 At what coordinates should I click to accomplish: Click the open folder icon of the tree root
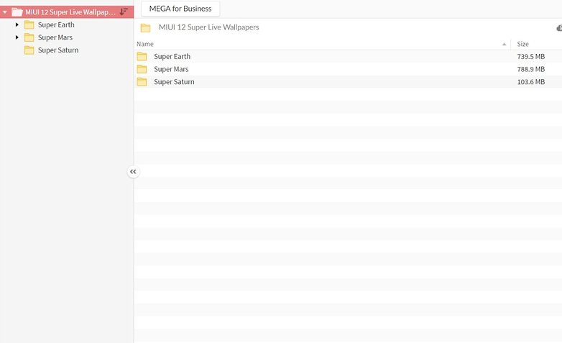17,12
